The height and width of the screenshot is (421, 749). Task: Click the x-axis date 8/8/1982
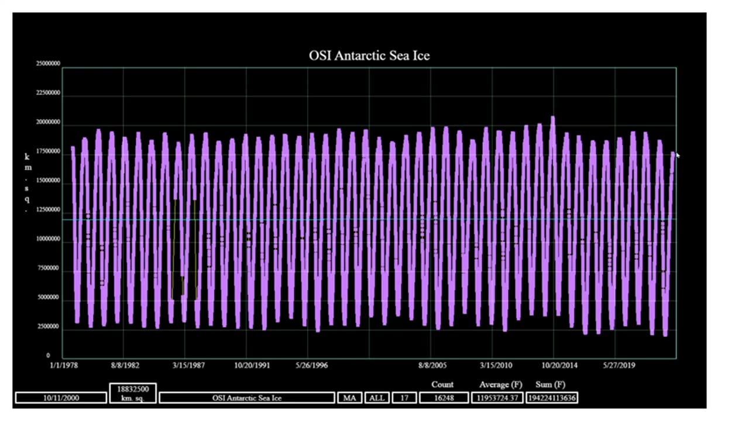pos(125,365)
